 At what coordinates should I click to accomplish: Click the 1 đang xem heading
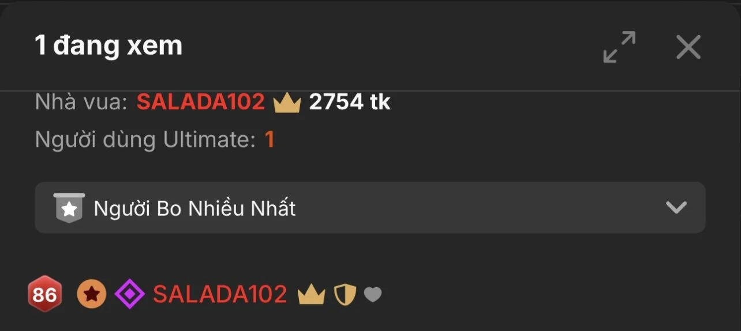pos(108,45)
